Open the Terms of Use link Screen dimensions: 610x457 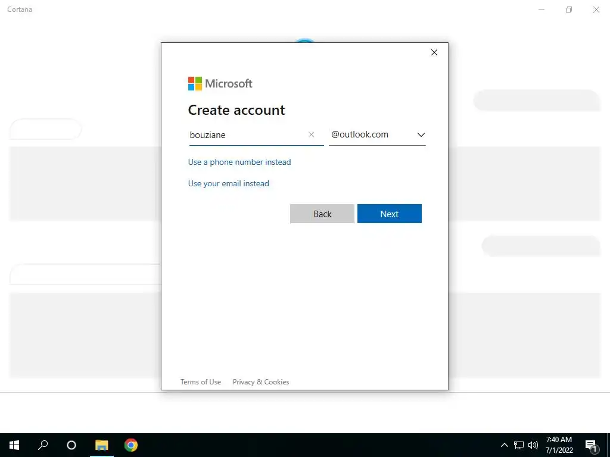coord(200,382)
